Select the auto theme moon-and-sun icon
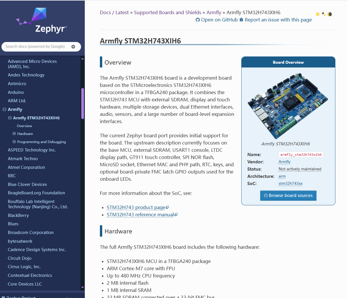The height and width of the screenshot is (298, 347). pyautogui.click(x=324, y=14)
